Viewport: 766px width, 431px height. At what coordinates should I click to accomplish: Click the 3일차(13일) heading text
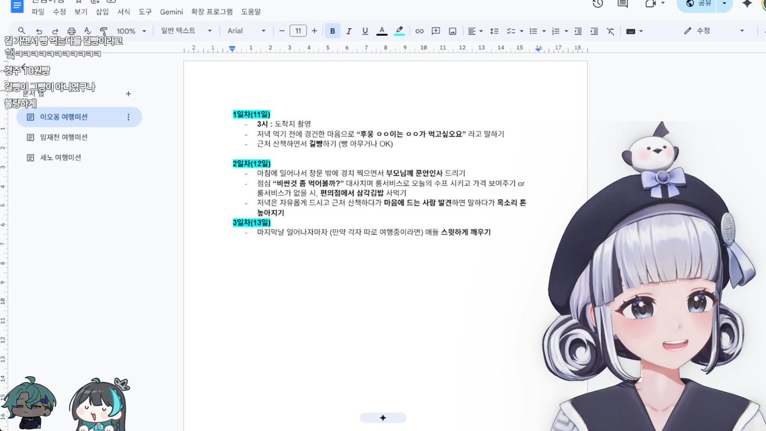pyautogui.click(x=252, y=222)
